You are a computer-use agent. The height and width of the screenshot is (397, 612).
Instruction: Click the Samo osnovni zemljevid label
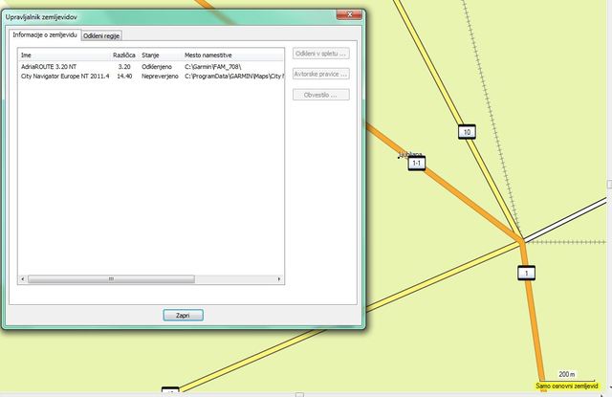click(567, 386)
